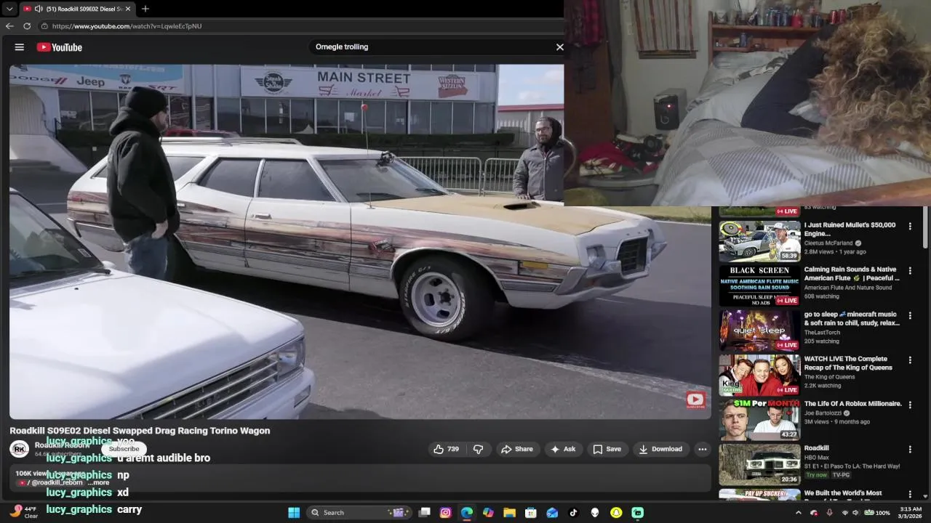Click the browser address bar URL
Viewport: 931px width, 523px height.
coord(127,26)
